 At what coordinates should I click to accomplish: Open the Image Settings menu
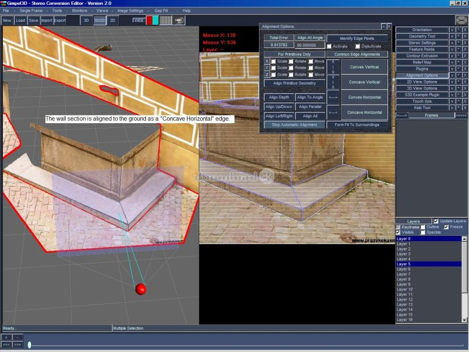point(130,11)
